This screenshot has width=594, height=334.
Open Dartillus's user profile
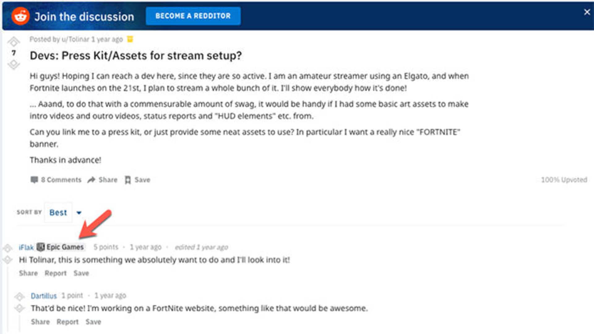click(44, 296)
